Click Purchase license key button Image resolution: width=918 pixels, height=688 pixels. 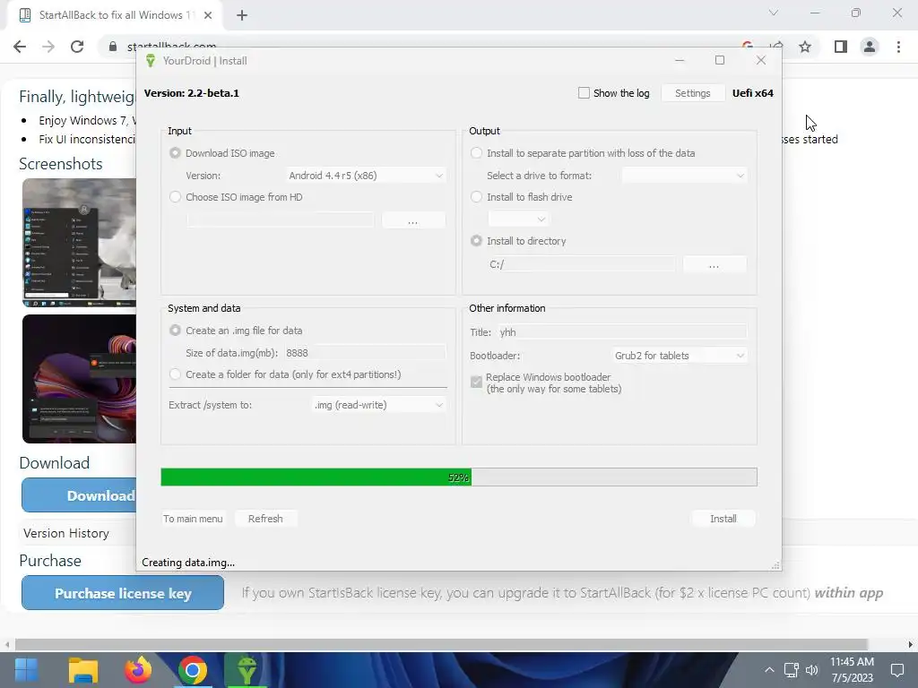click(x=123, y=593)
